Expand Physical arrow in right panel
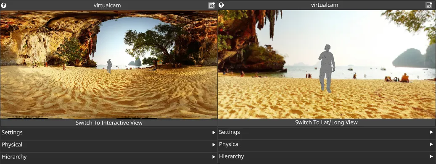This screenshot has width=436, height=164. coord(431,144)
